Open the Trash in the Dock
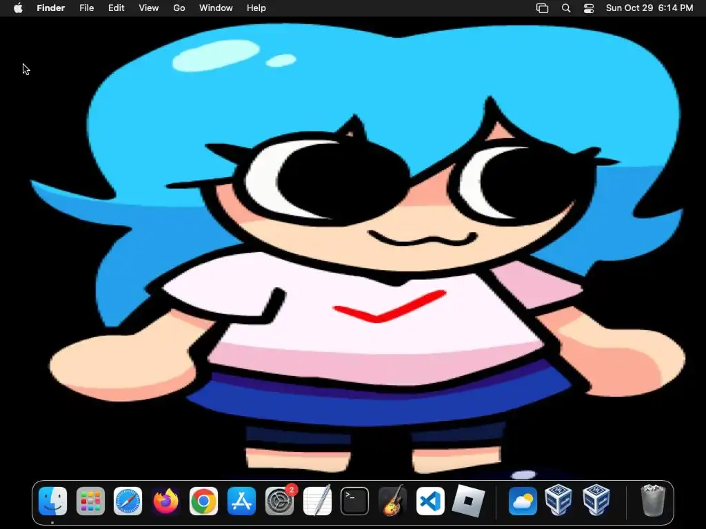Image resolution: width=706 pixels, height=529 pixels. (653, 500)
